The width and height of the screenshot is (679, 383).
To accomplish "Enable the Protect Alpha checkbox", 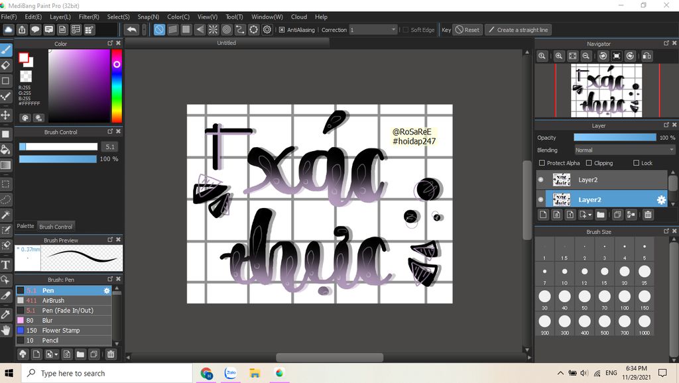I will (x=542, y=163).
